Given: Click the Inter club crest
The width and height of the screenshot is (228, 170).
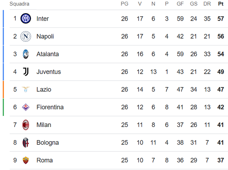Looking at the screenshot, I should [26, 18].
